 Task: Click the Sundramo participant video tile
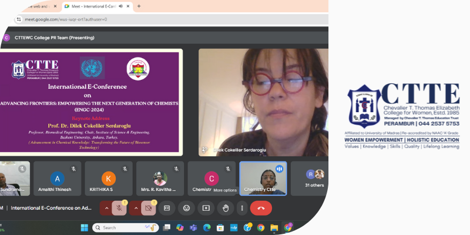[15, 179]
